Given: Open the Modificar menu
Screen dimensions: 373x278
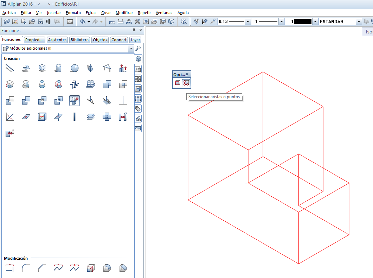Looking at the screenshot, I should point(124,13).
